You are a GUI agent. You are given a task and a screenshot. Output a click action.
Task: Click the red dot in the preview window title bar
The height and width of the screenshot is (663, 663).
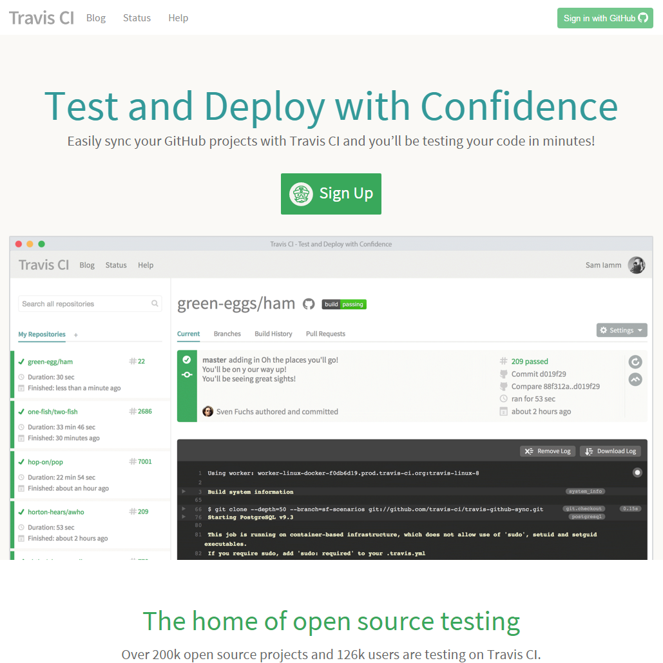(19, 244)
